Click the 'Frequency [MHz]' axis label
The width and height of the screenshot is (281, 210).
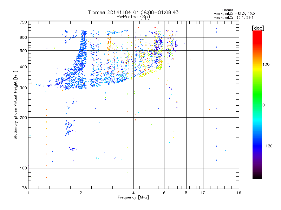click(x=133, y=197)
